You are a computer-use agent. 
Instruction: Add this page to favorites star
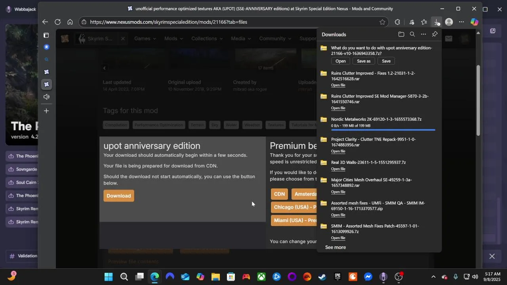coord(382,22)
